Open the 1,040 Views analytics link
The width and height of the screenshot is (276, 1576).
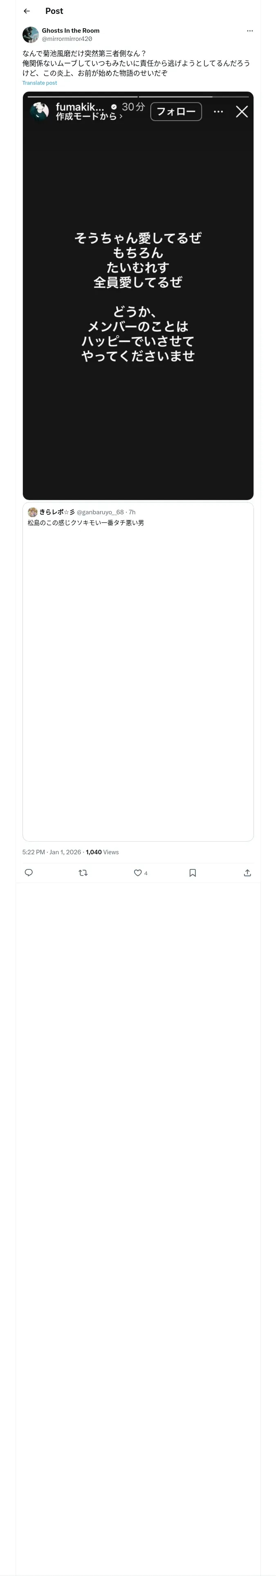click(102, 852)
